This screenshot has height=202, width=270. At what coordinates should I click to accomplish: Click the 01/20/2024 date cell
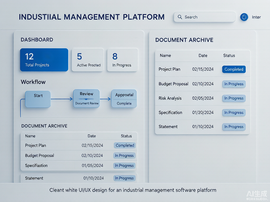pos(203,113)
